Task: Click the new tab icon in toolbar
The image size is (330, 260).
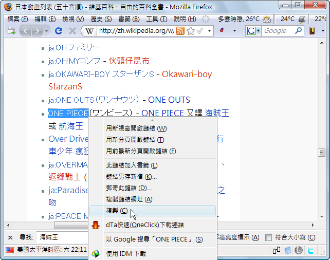Action: [12, 31]
